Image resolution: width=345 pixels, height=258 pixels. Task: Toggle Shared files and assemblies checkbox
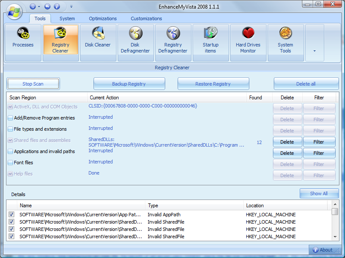(x=10, y=141)
